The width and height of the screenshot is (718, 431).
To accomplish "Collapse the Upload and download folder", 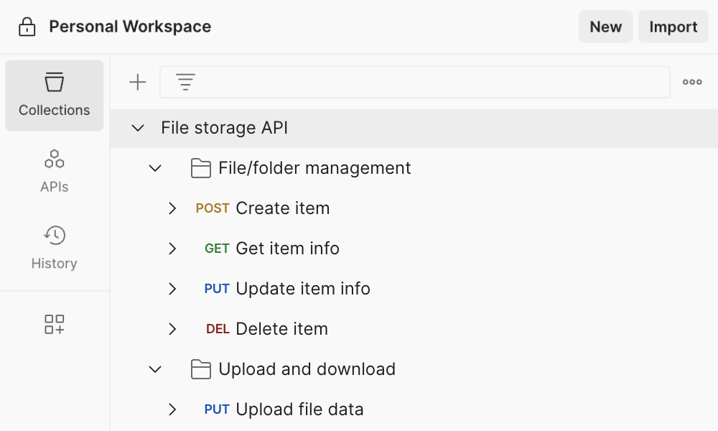I will click(155, 369).
